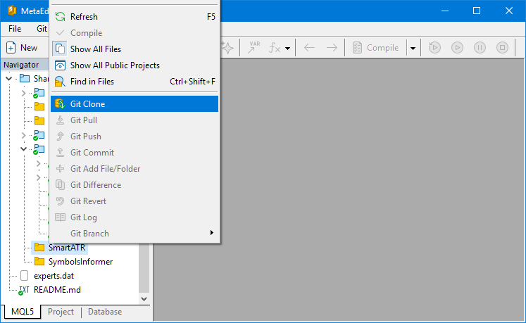Click the MetaEditor app icon in title bar
The image size is (526, 323).
(x=12, y=11)
